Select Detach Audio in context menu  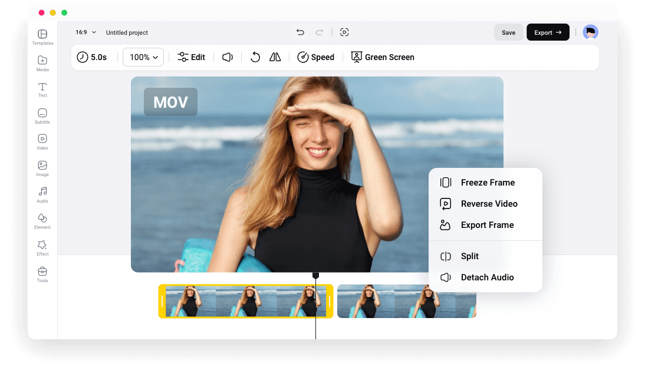coord(487,277)
